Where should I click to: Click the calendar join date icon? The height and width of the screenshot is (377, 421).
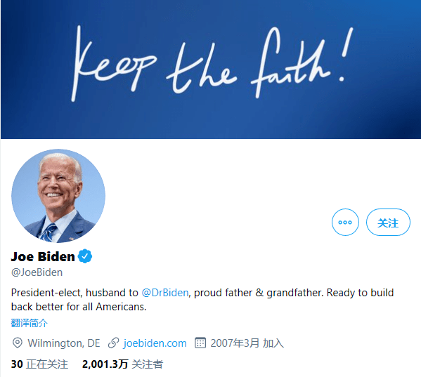tap(200, 343)
